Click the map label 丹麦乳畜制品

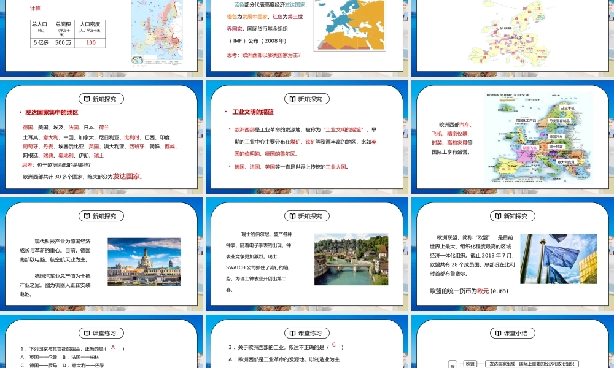pos(559,121)
